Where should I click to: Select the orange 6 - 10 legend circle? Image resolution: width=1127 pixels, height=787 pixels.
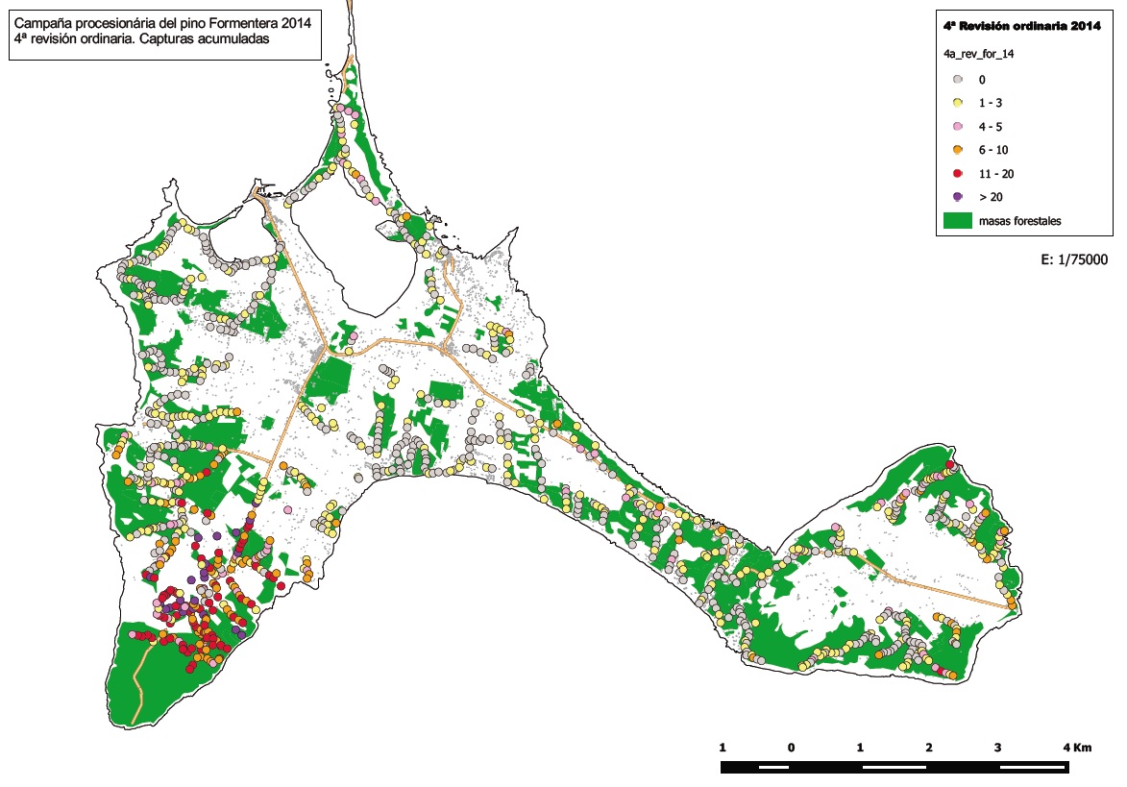[957, 150]
